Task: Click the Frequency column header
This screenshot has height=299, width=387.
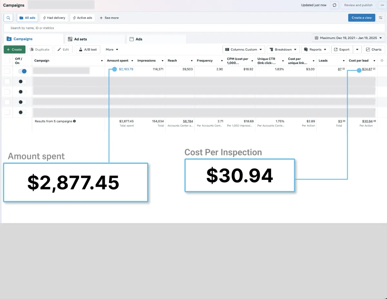Action: click(205, 61)
